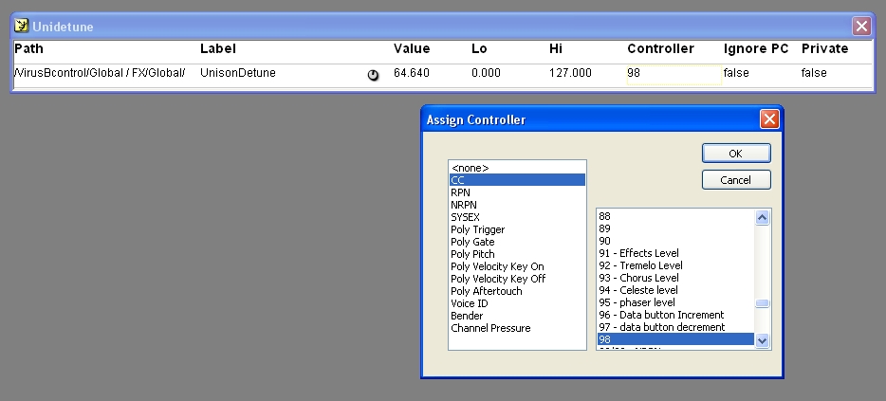Click the UnisonDetune label cell
The height and width of the screenshot is (401, 886).
(238, 73)
